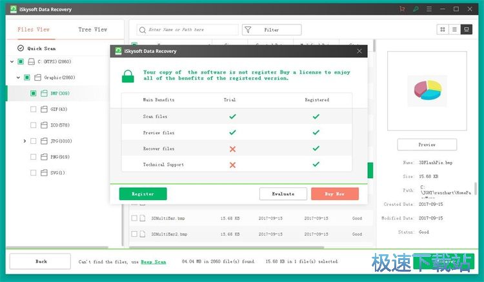Check the JPG (1010) checkbox

[34, 141]
